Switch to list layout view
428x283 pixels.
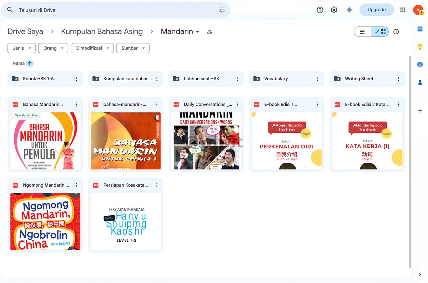click(362, 32)
